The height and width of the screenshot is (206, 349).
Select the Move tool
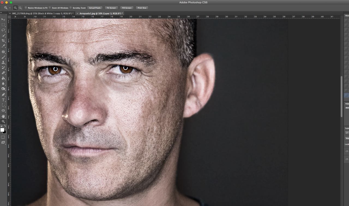3,19
